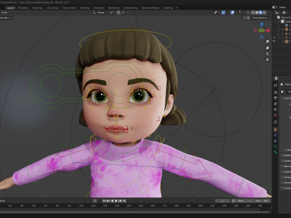291x218 pixels.
Task: Collapse the Transform panel in properties
Action: click(286, 98)
